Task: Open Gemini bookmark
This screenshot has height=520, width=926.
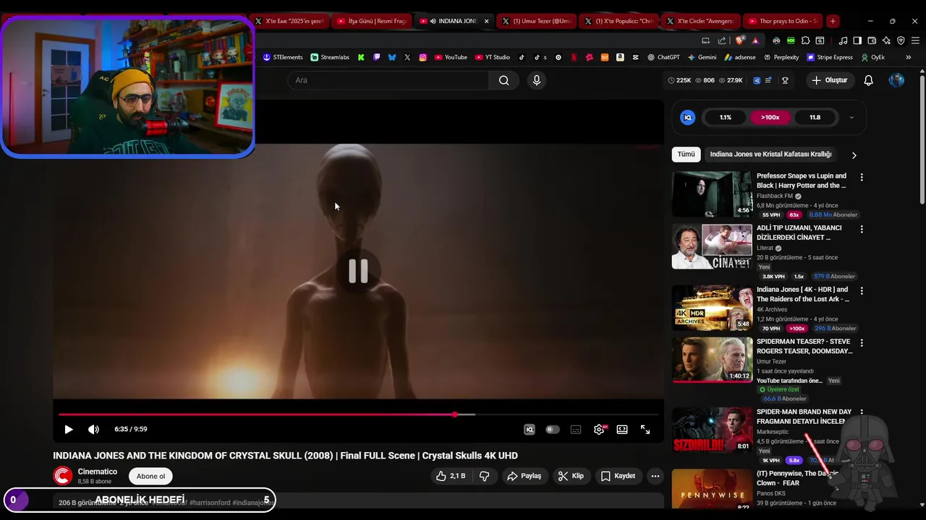Action: point(702,57)
